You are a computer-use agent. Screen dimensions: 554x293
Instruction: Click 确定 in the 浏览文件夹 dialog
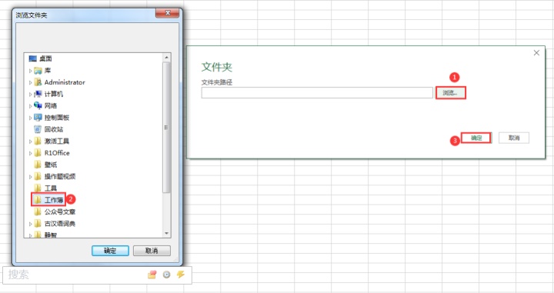(110, 251)
